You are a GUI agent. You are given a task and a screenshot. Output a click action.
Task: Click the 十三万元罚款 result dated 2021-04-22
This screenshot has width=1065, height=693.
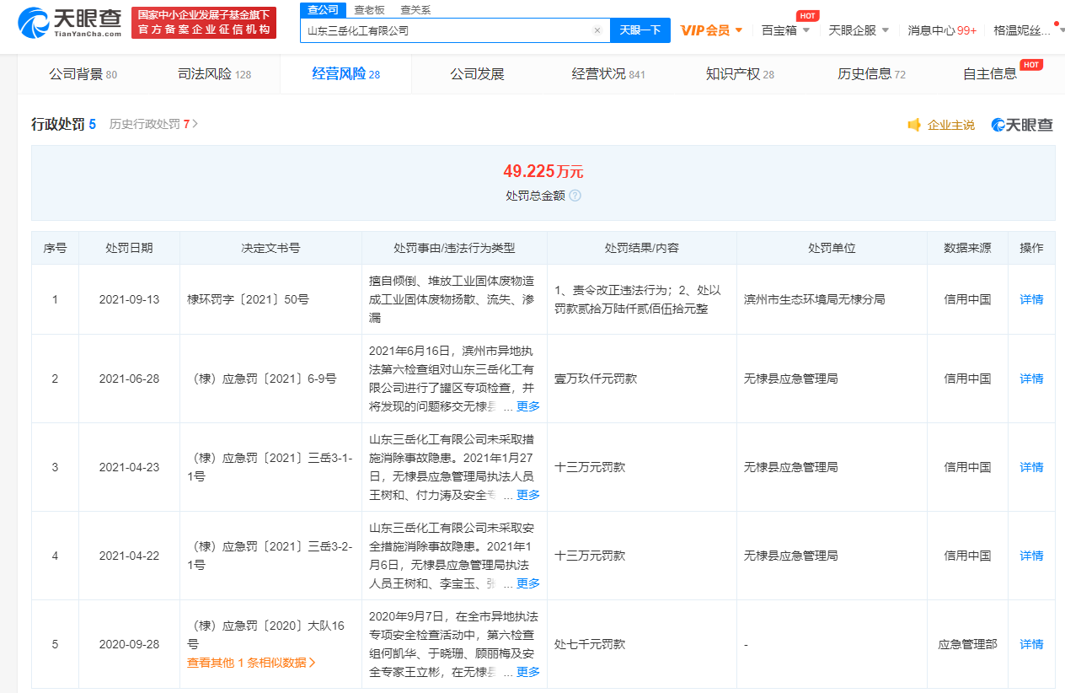pyautogui.click(x=590, y=556)
